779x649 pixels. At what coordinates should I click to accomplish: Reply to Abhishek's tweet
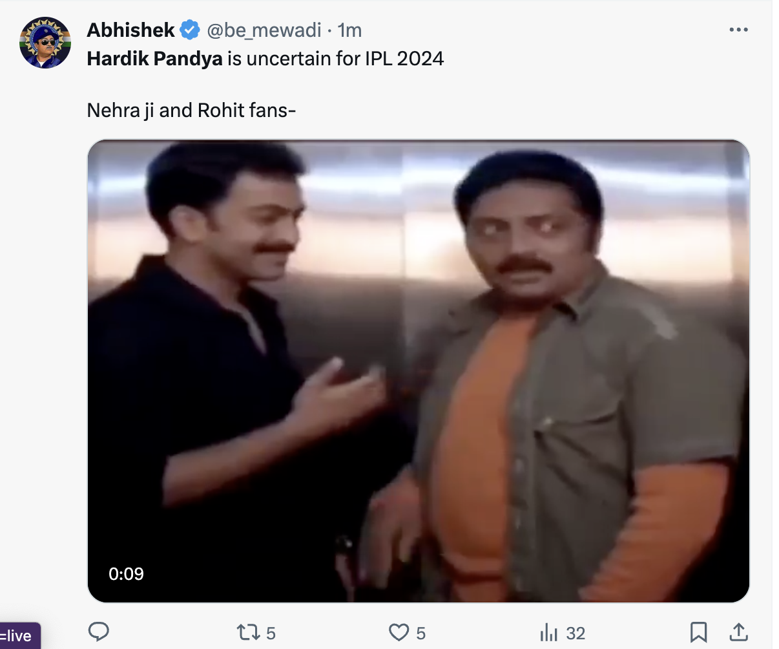coord(98,632)
